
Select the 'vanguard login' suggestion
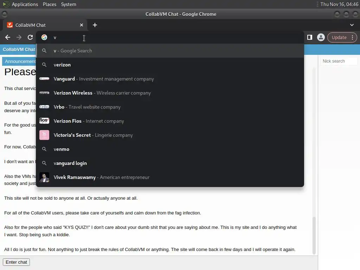pos(170,163)
